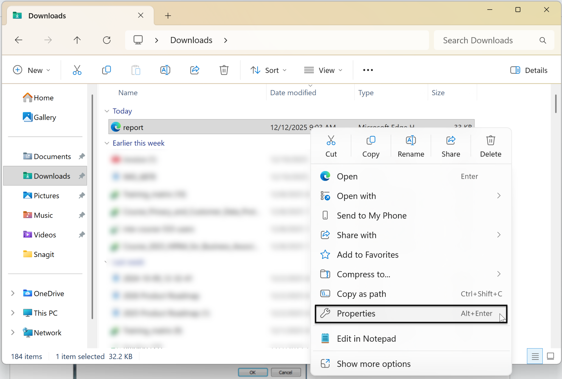
Task: Switch to large thumbnails view toggle
Action: [550, 356]
